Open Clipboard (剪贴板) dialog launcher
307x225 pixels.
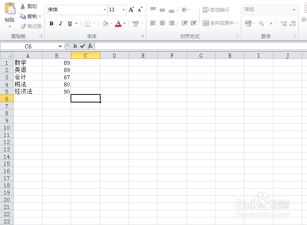[x=41, y=36]
